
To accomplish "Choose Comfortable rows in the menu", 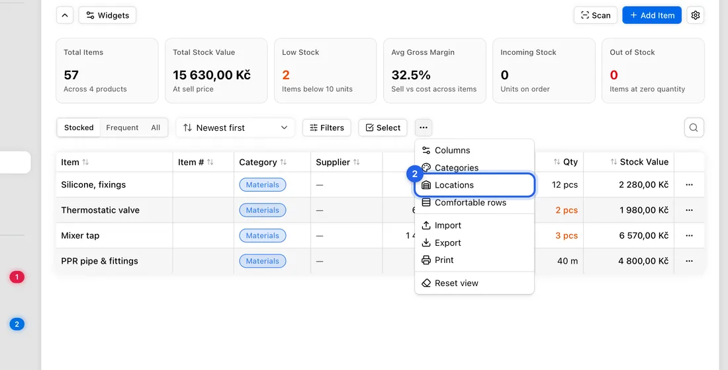I will point(475,203).
